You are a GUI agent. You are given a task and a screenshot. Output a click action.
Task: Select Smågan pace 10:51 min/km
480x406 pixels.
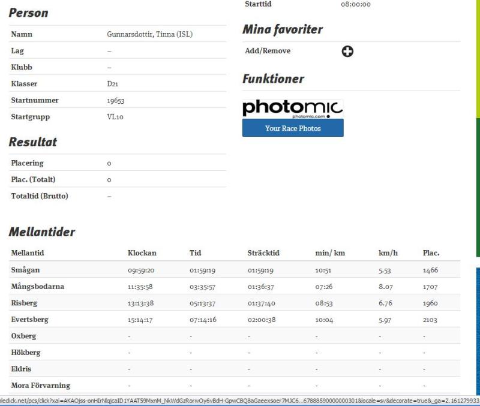(x=323, y=270)
